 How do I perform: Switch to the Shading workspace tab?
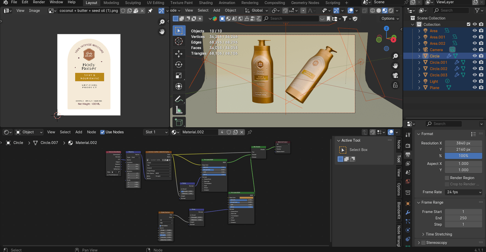206,3
